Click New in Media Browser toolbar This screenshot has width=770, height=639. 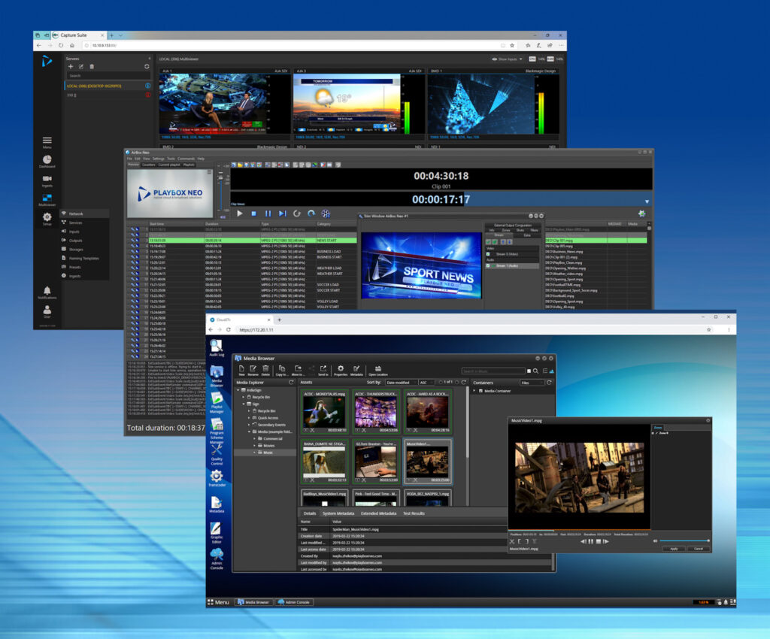coord(241,370)
